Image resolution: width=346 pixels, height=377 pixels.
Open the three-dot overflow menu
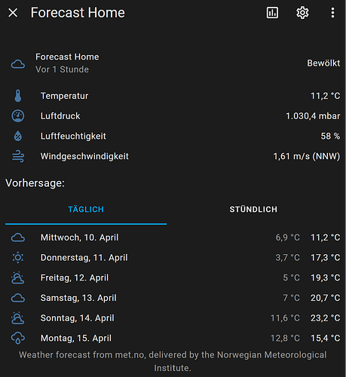point(332,13)
